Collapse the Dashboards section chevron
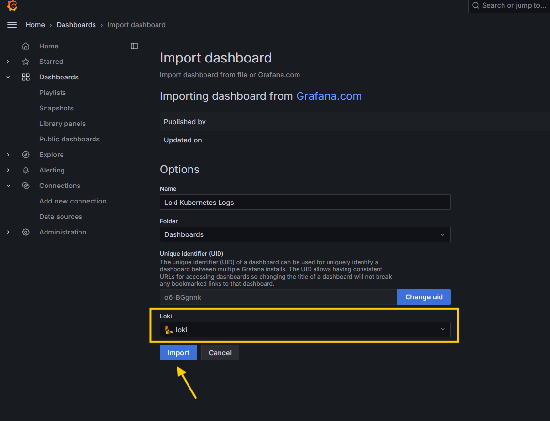550x421 pixels. click(x=8, y=77)
